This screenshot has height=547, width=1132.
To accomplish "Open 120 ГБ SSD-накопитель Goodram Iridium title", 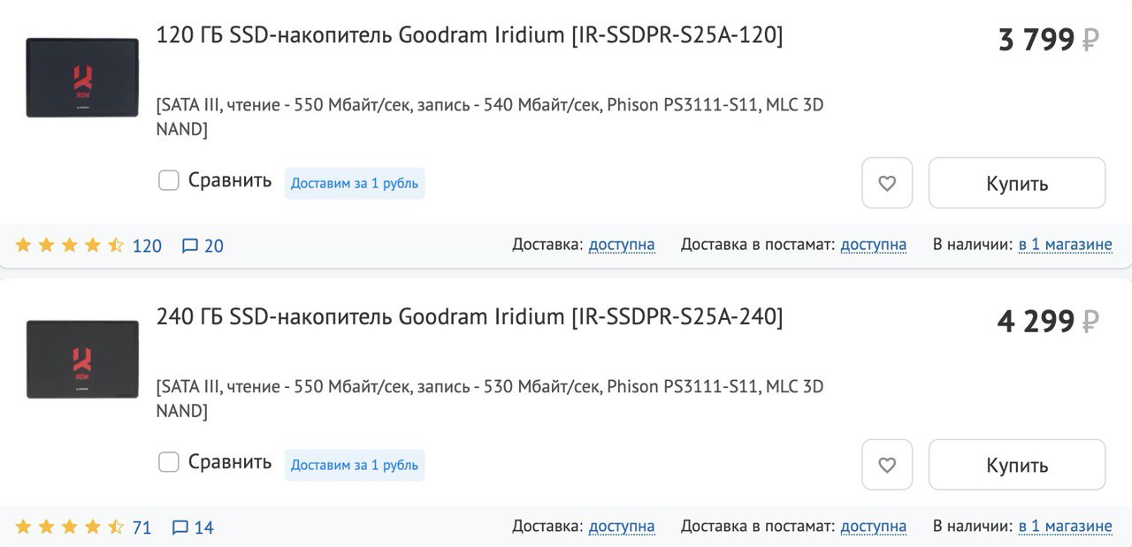I will pyautogui.click(x=469, y=35).
